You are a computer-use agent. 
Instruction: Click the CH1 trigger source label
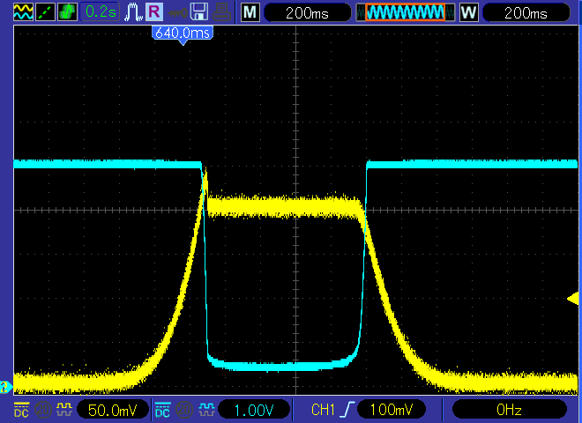coord(324,410)
